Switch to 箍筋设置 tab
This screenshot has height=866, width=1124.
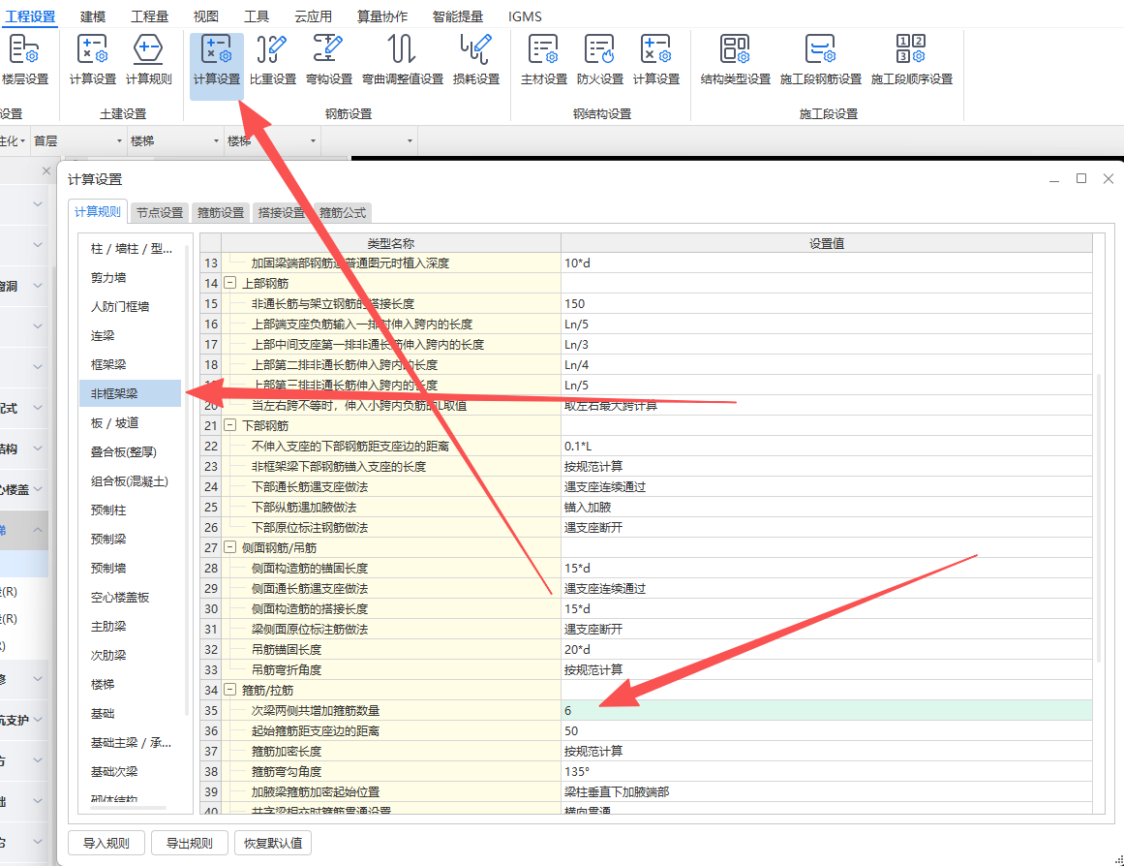[x=221, y=212]
